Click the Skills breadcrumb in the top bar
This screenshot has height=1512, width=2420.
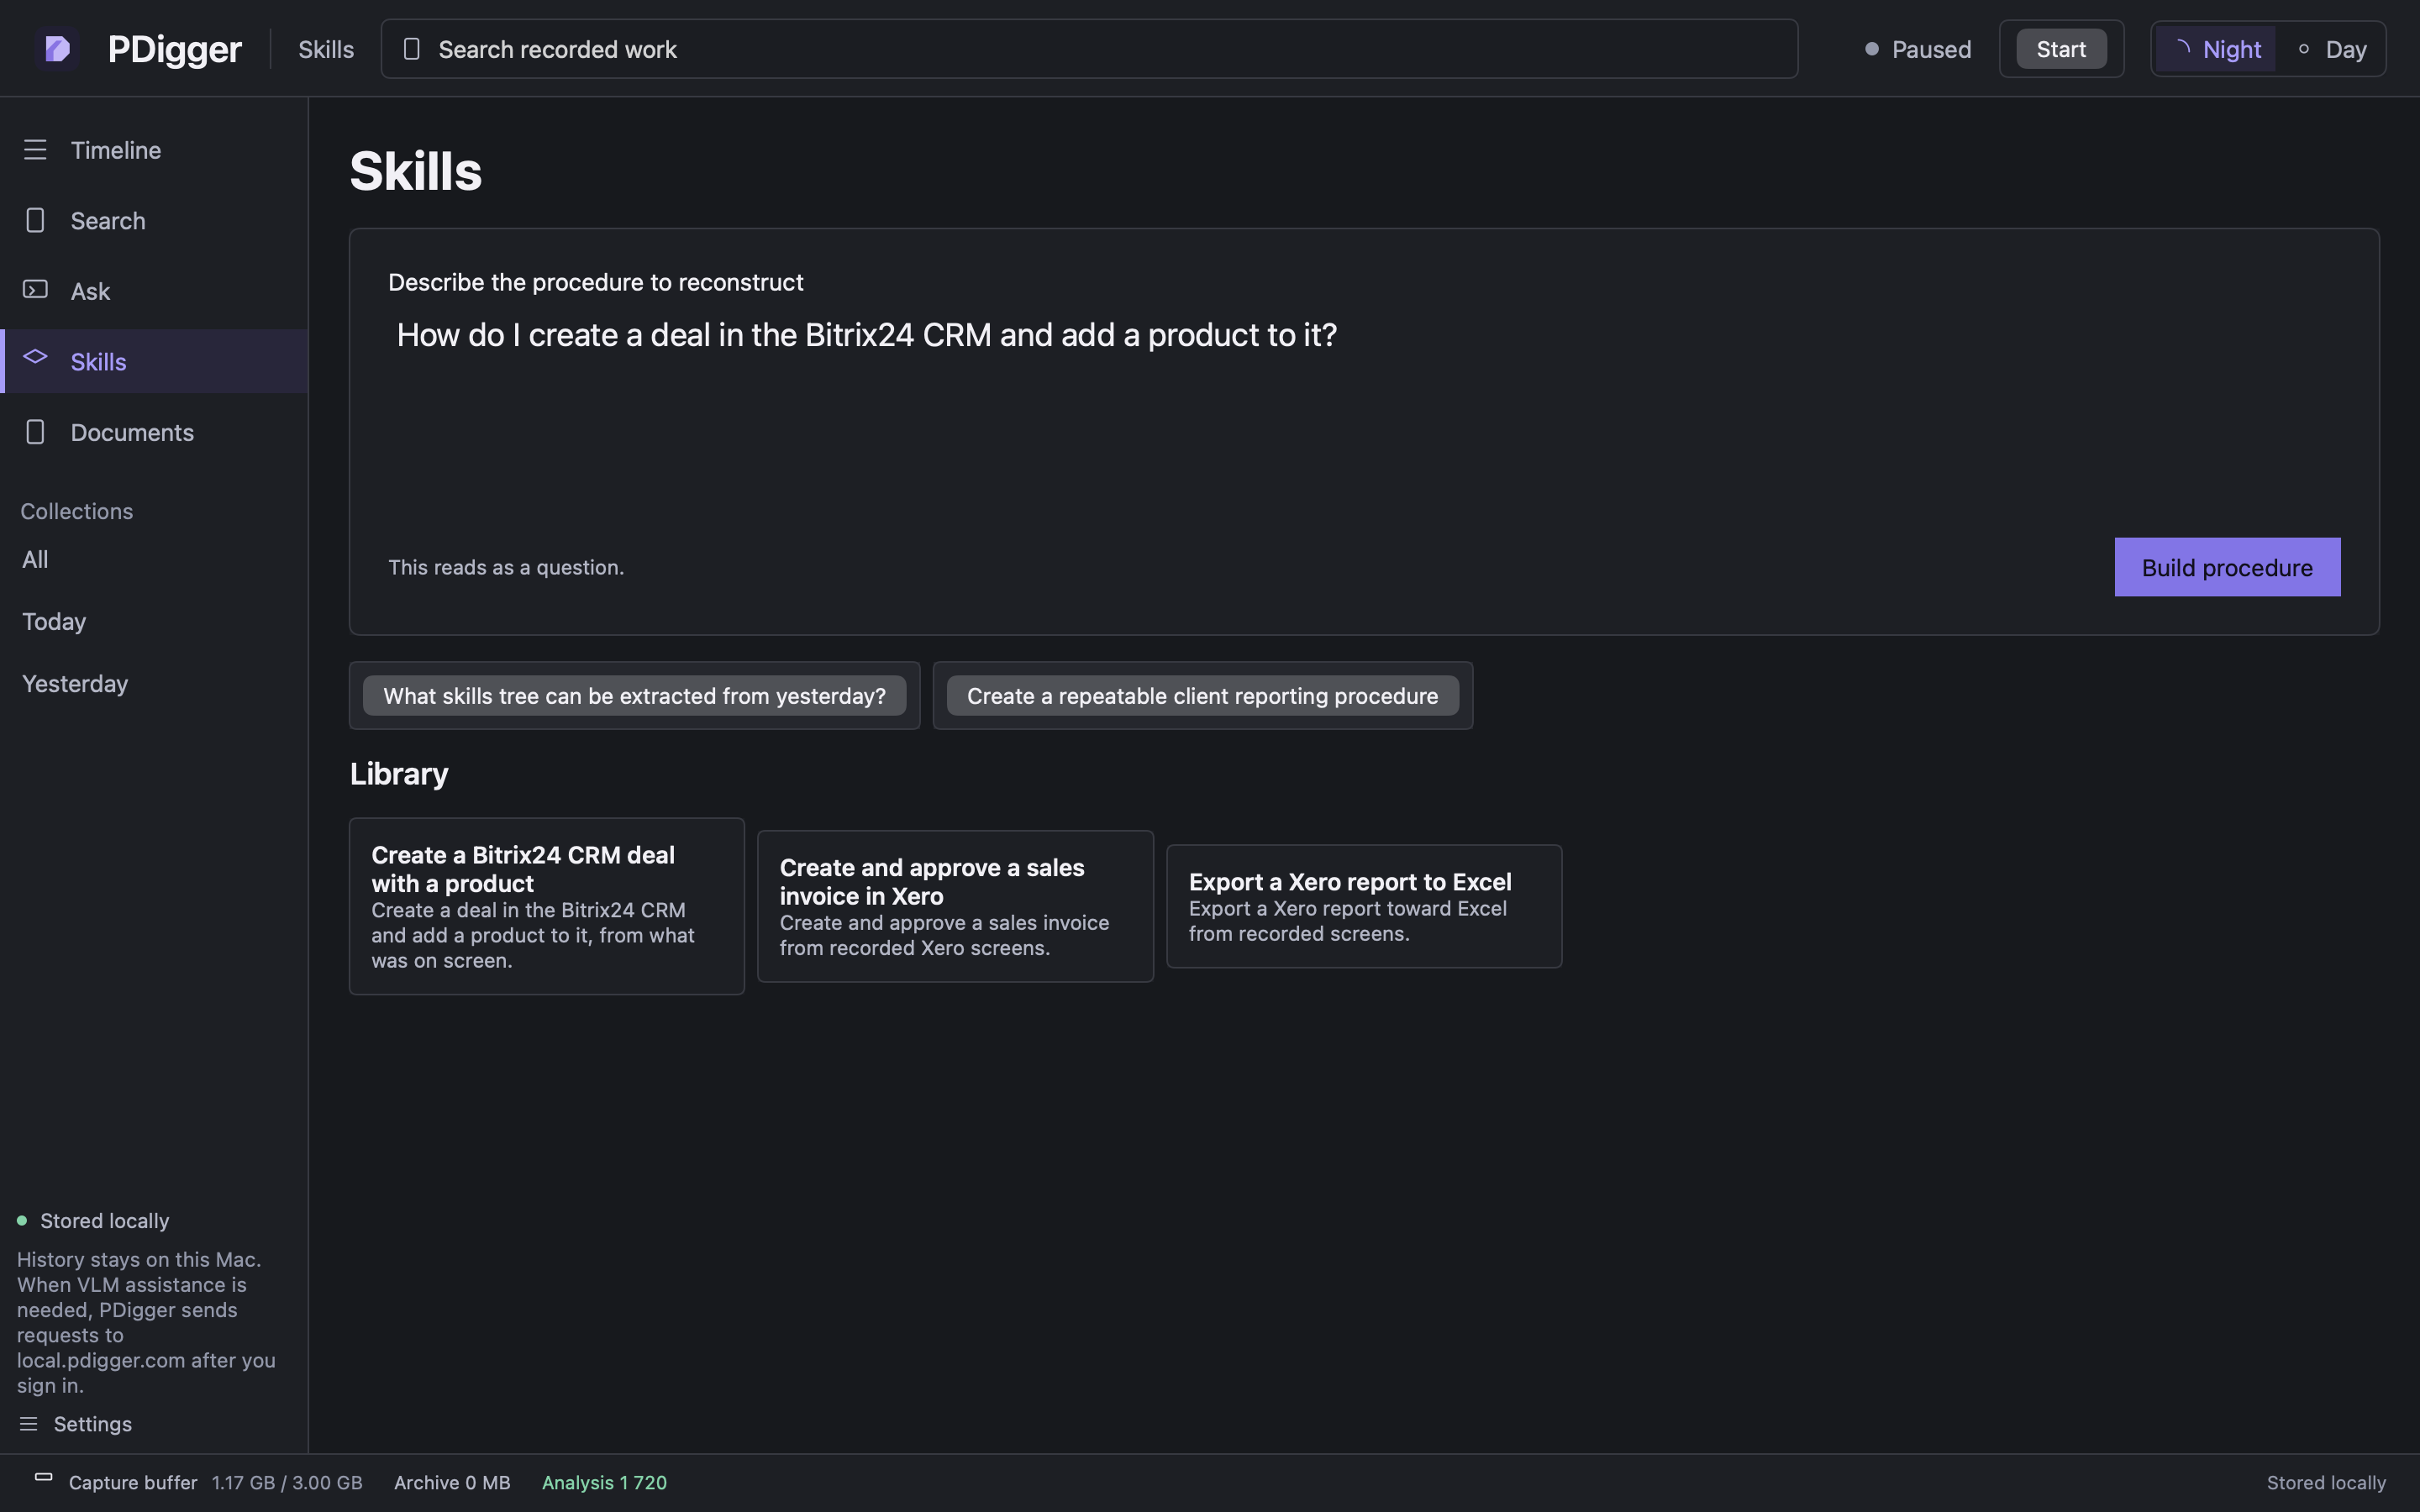pyautogui.click(x=326, y=49)
